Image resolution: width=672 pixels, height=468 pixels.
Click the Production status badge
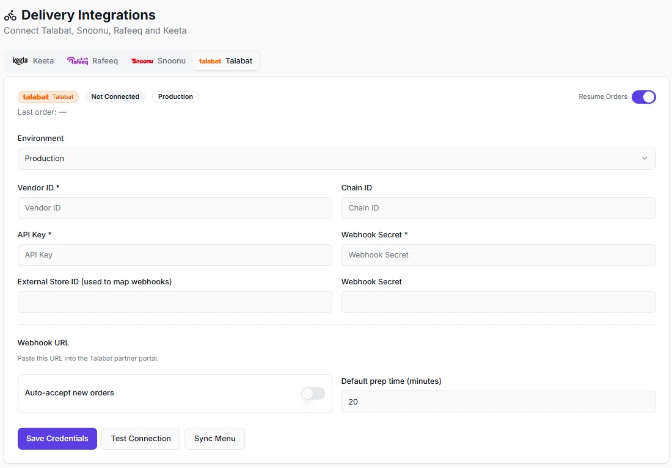coord(175,97)
